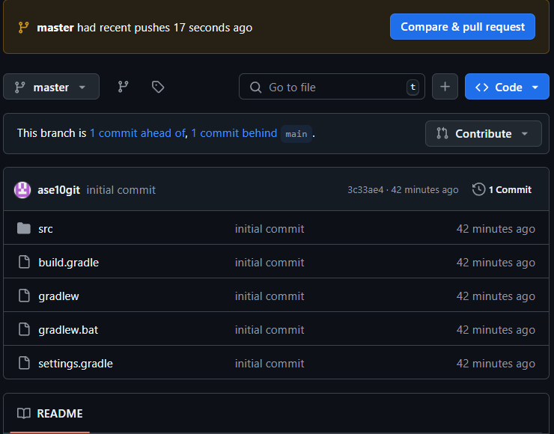The image size is (554, 434).
Task: Click the search magnifier icon
Action: 255,88
